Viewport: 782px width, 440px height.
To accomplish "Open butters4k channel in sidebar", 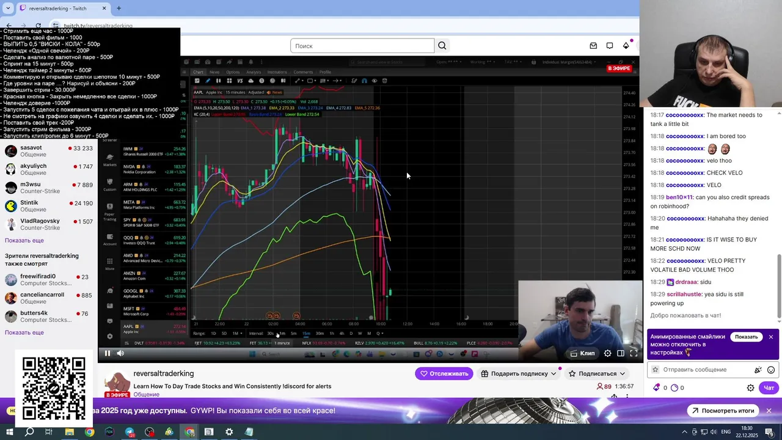I will 49,317.
